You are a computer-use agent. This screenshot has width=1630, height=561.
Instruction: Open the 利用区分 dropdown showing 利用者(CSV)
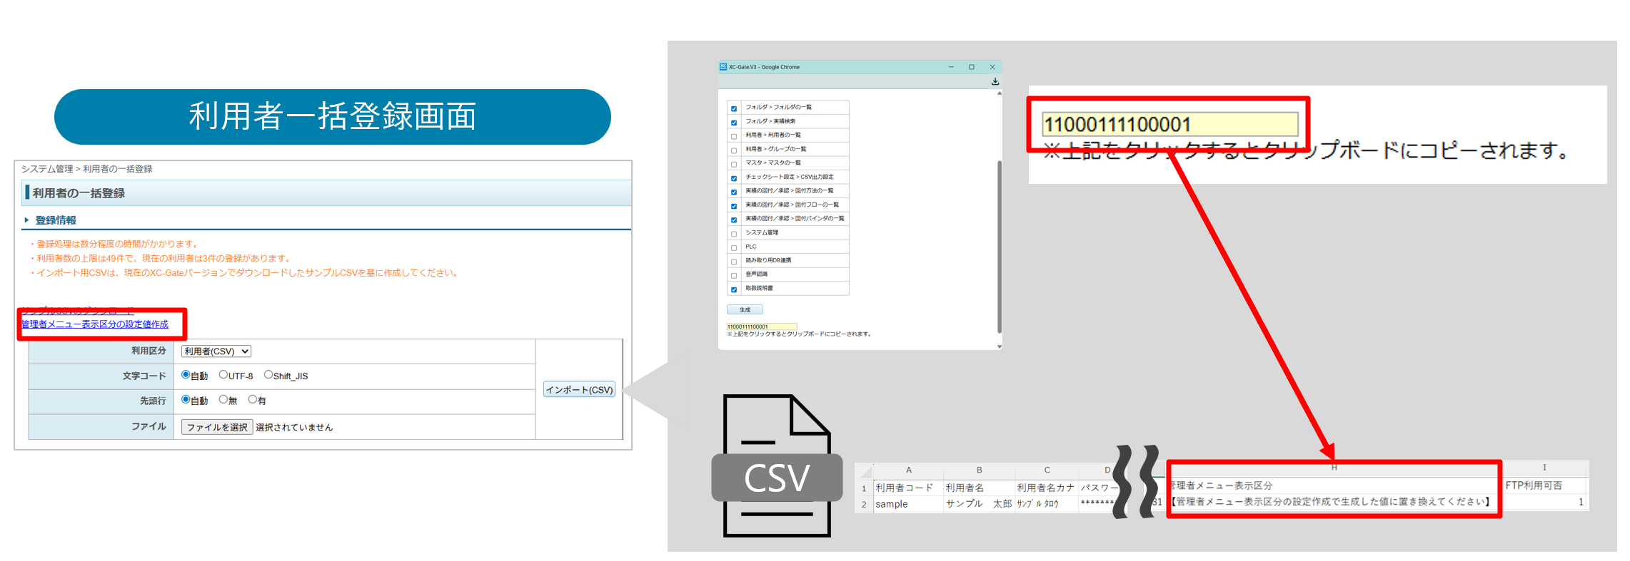216,351
